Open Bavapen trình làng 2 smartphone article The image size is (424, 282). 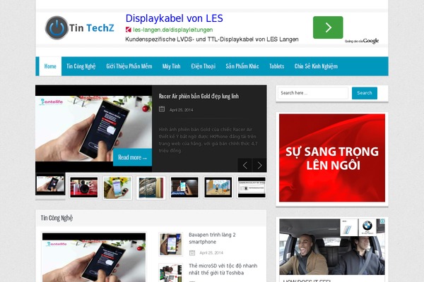(212, 238)
